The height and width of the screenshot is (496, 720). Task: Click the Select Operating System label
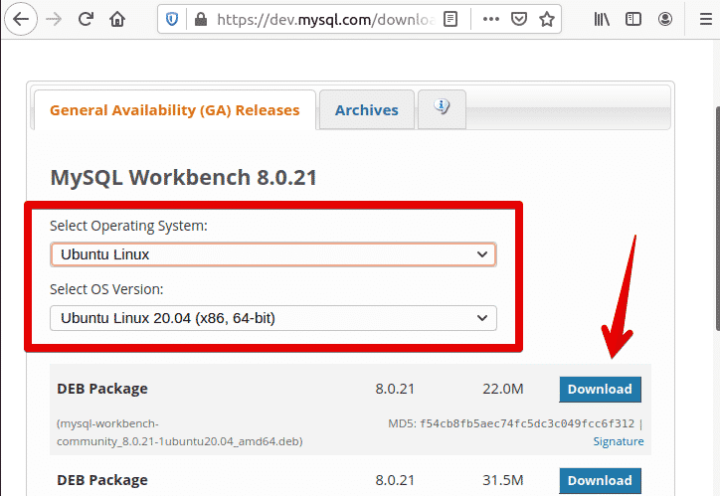(128, 226)
